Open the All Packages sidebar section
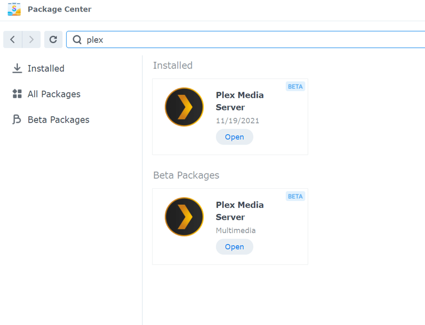 coord(46,94)
